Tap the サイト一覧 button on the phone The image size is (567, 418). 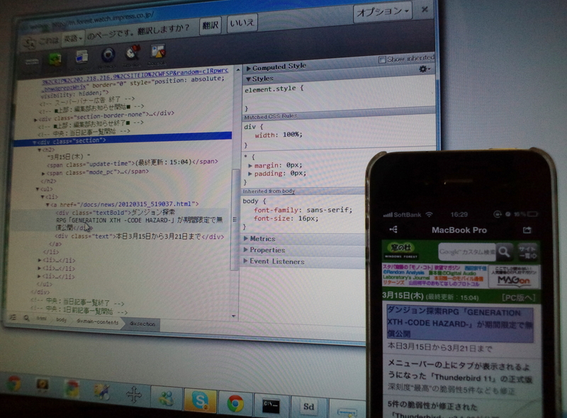527,252
